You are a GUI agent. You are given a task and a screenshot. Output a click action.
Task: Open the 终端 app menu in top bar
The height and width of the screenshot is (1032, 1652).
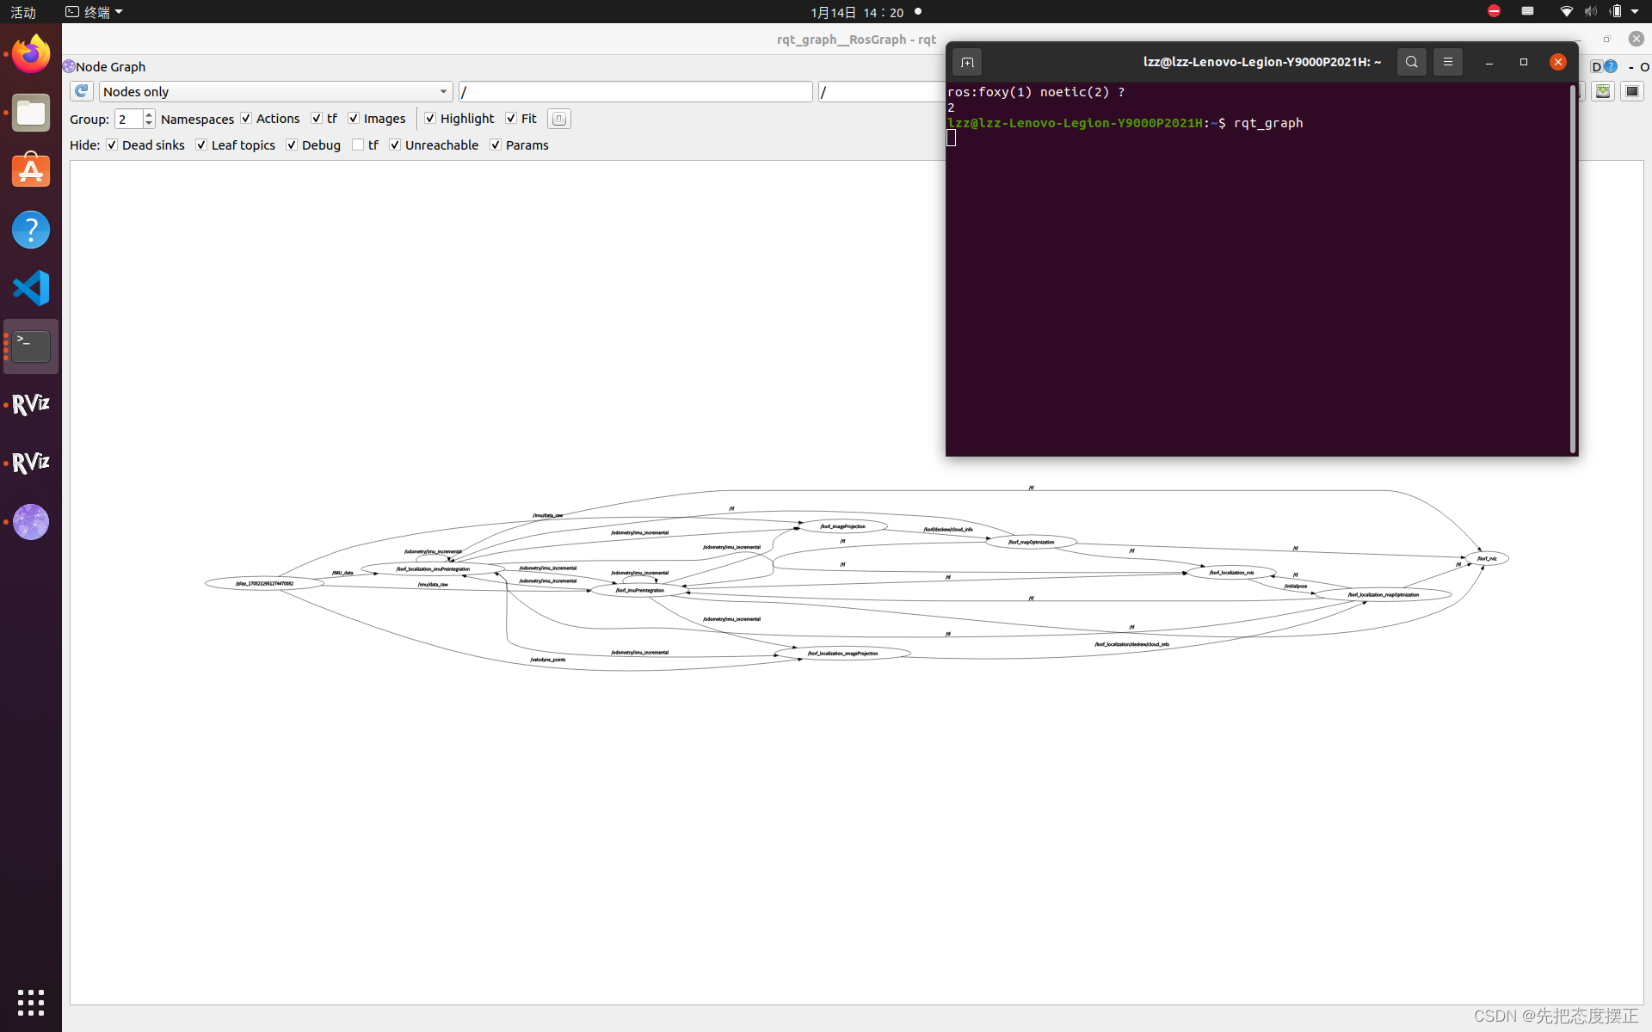95,11
